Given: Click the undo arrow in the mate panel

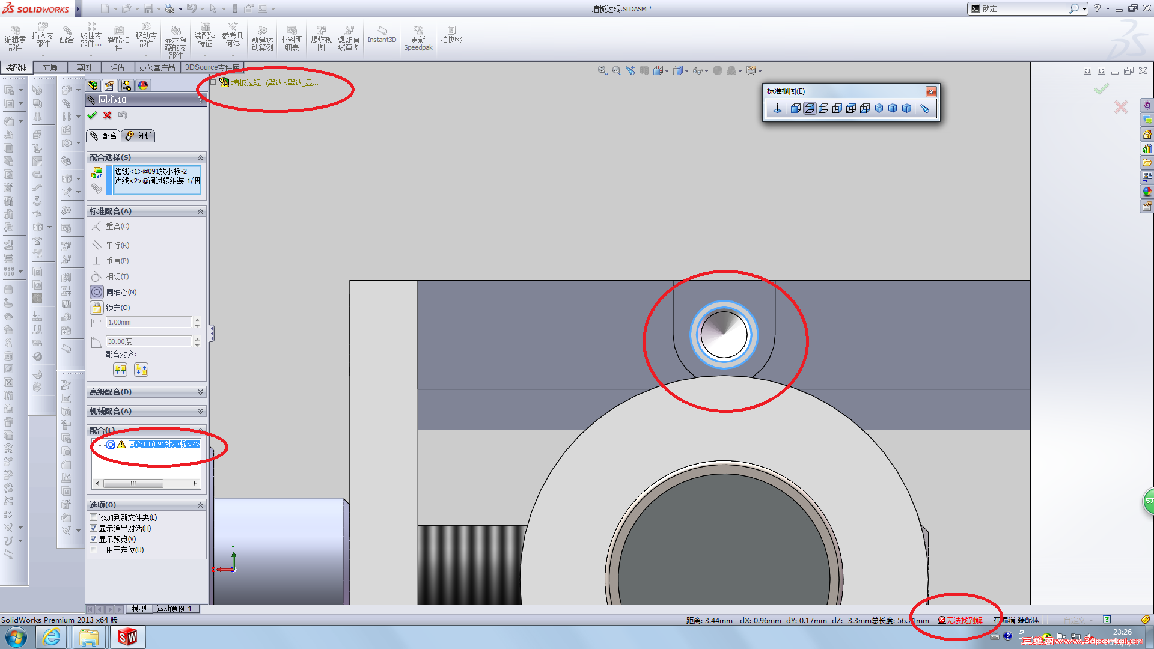Looking at the screenshot, I should pyautogui.click(x=123, y=115).
